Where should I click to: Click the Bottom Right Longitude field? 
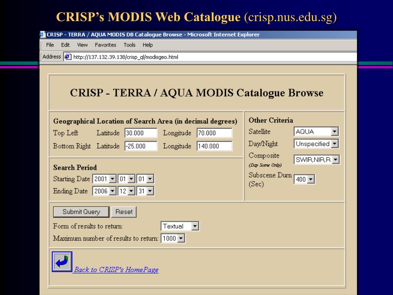[214, 146]
